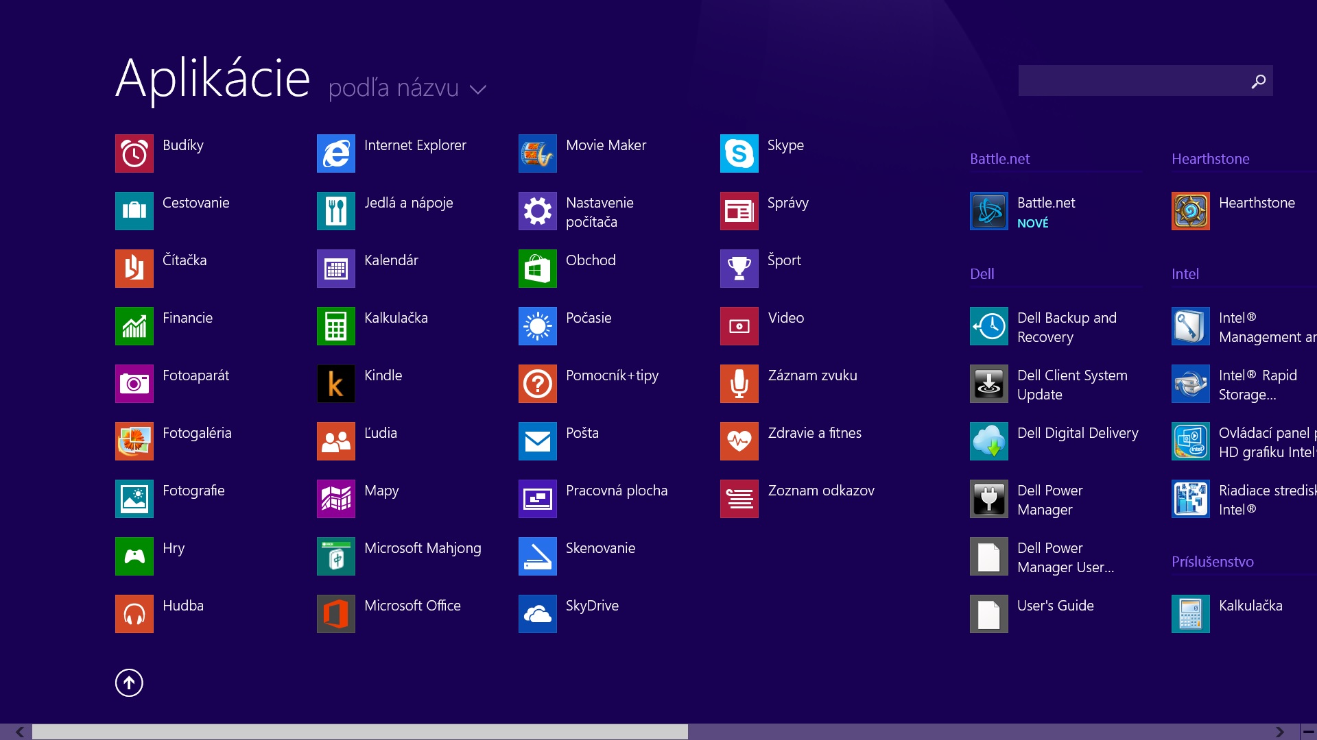Select the Intel group header

[x=1185, y=274]
